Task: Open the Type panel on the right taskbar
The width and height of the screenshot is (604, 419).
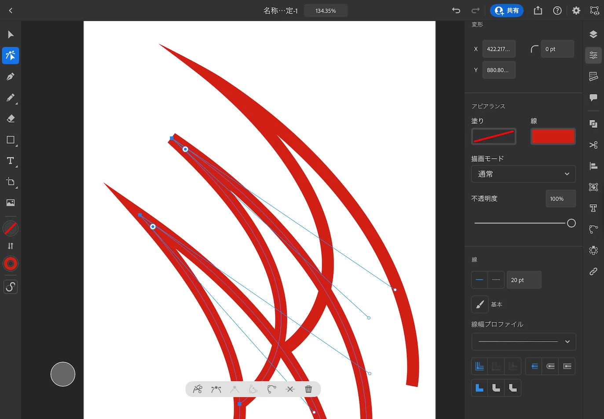Action: (x=593, y=208)
